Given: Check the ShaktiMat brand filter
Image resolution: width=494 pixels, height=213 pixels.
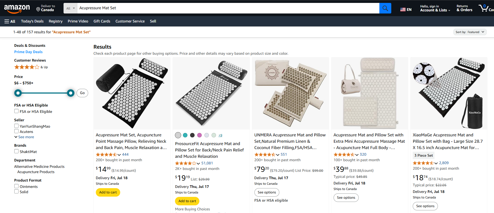Looking at the screenshot, I should (16, 151).
